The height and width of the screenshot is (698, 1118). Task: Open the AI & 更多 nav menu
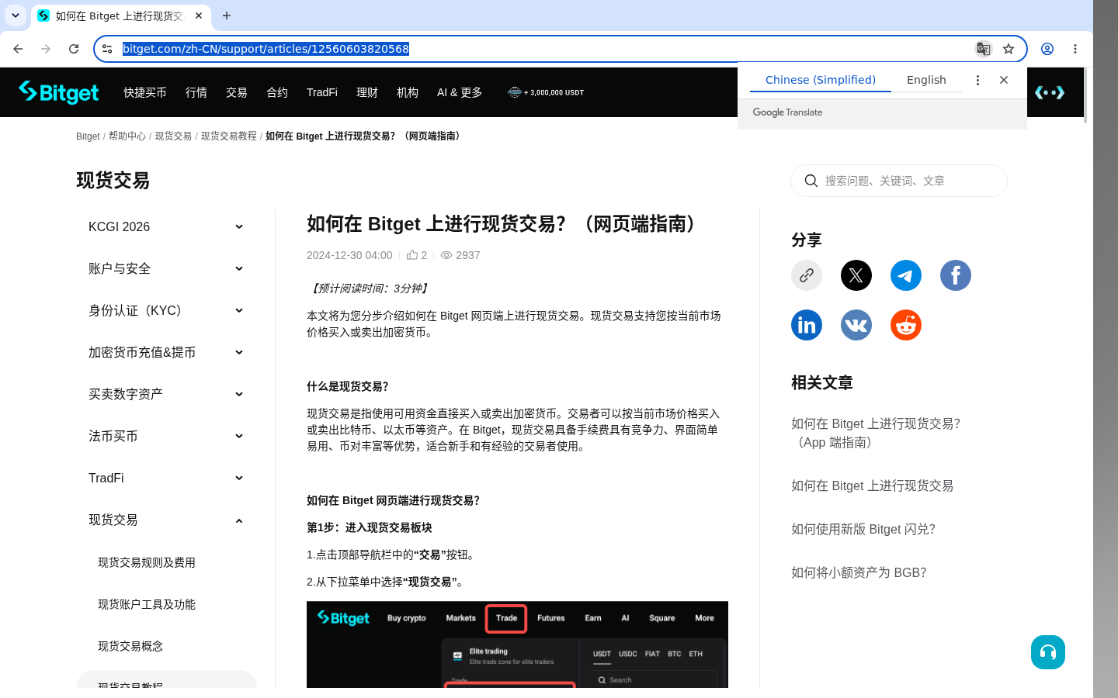[x=460, y=92]
